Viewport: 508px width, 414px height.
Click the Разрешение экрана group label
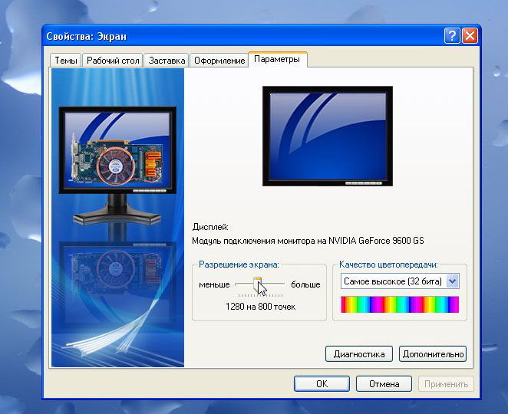(239, 264)
